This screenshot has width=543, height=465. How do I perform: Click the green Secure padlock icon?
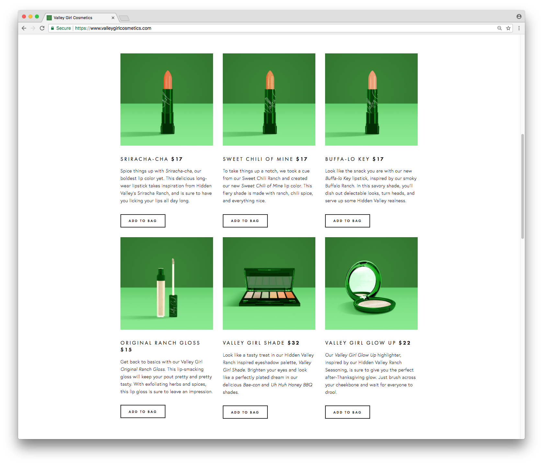click(52, 28)
